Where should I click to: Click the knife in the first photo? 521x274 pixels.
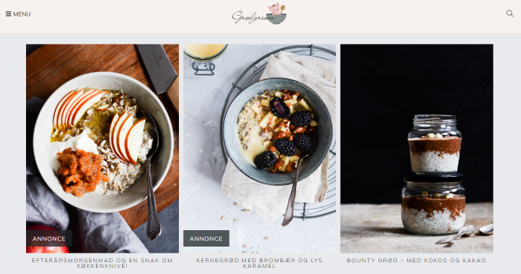(158, 71)
